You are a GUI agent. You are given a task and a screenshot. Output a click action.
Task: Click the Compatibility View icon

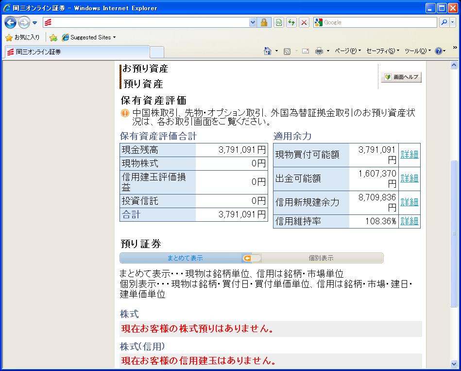point(278,22)
